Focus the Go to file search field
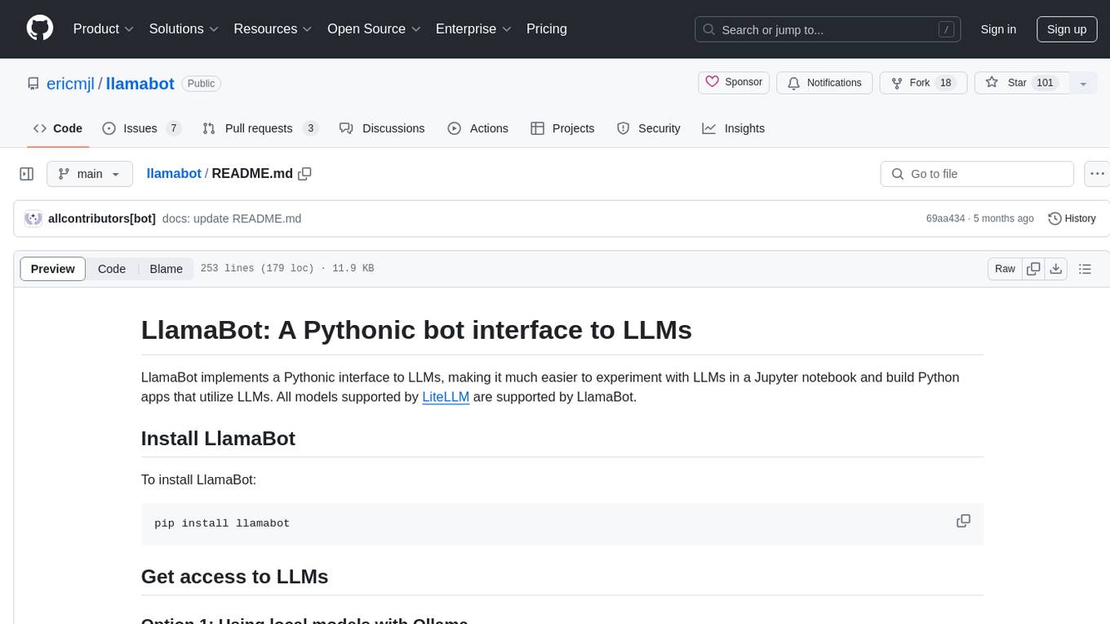Screen dimensions: 1110x624 tap(977, 174)
